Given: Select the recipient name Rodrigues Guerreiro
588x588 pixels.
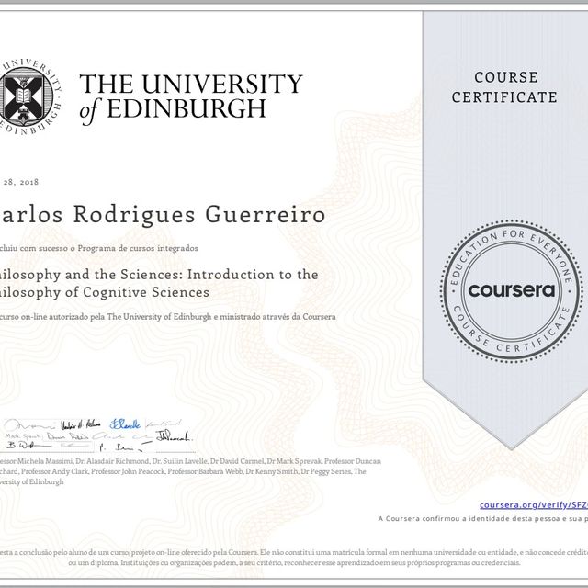Looking at the screenshot, I should click(x=199, y=215).
